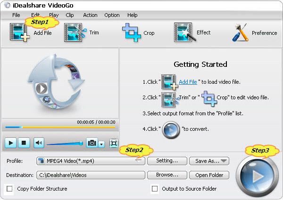Click the Destination path field

tap(91, 175)
